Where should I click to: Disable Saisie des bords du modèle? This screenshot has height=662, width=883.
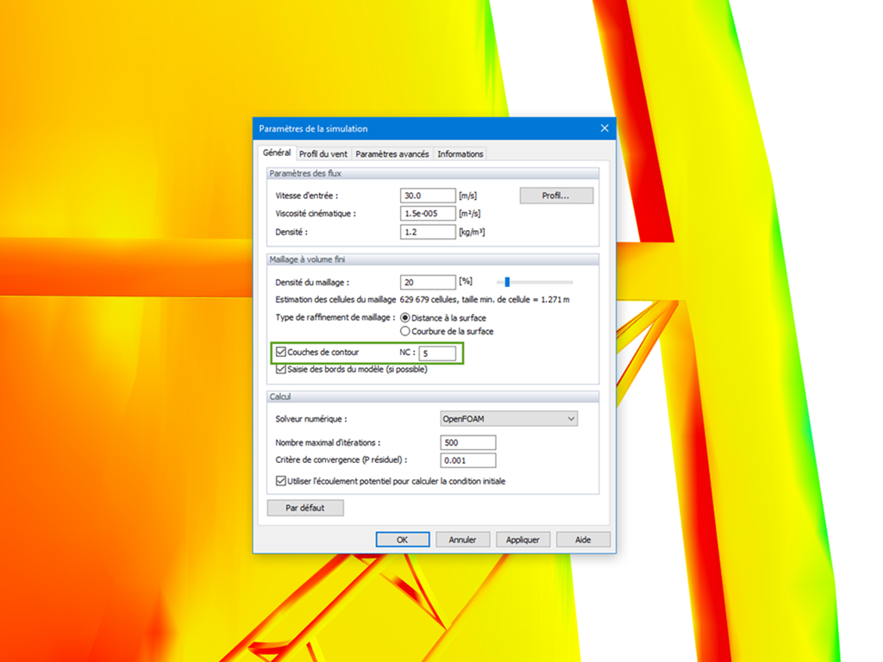(281, 369)
